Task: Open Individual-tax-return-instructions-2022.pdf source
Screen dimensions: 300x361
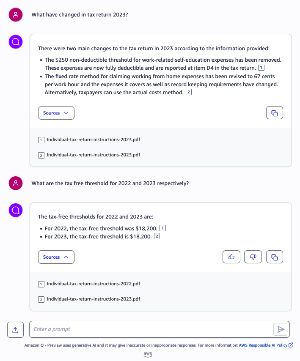Action: click(93, 284)
